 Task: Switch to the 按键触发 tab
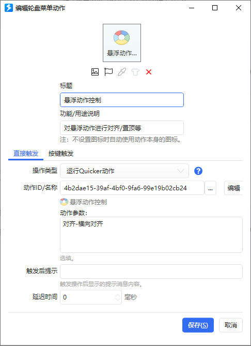(61, 154)
